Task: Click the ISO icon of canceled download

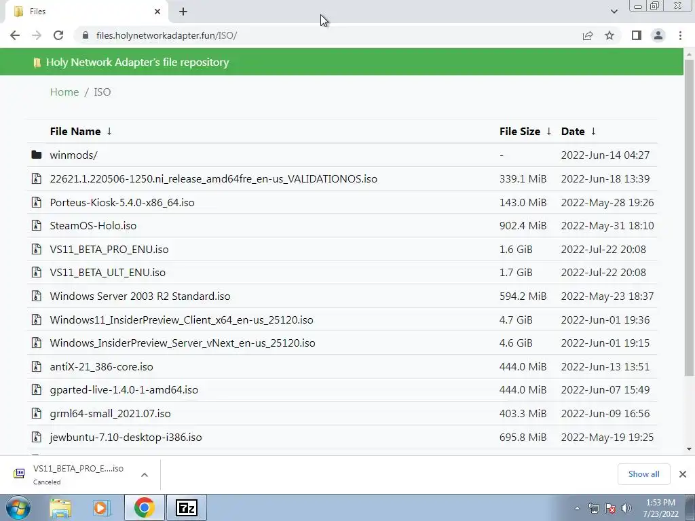Action: 19,474
